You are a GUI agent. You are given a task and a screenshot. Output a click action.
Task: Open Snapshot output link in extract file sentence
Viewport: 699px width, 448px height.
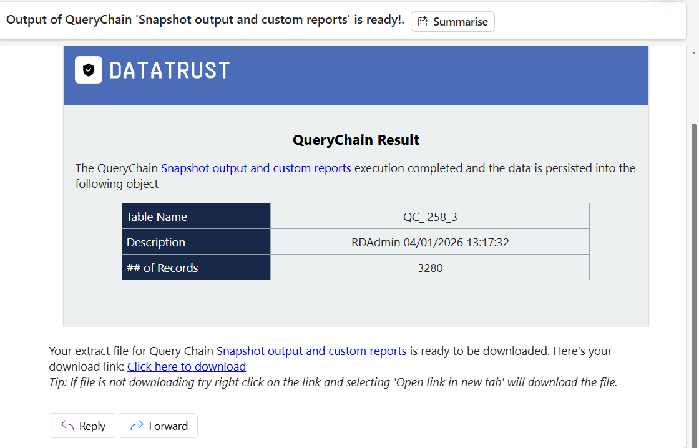coord(311,351)
